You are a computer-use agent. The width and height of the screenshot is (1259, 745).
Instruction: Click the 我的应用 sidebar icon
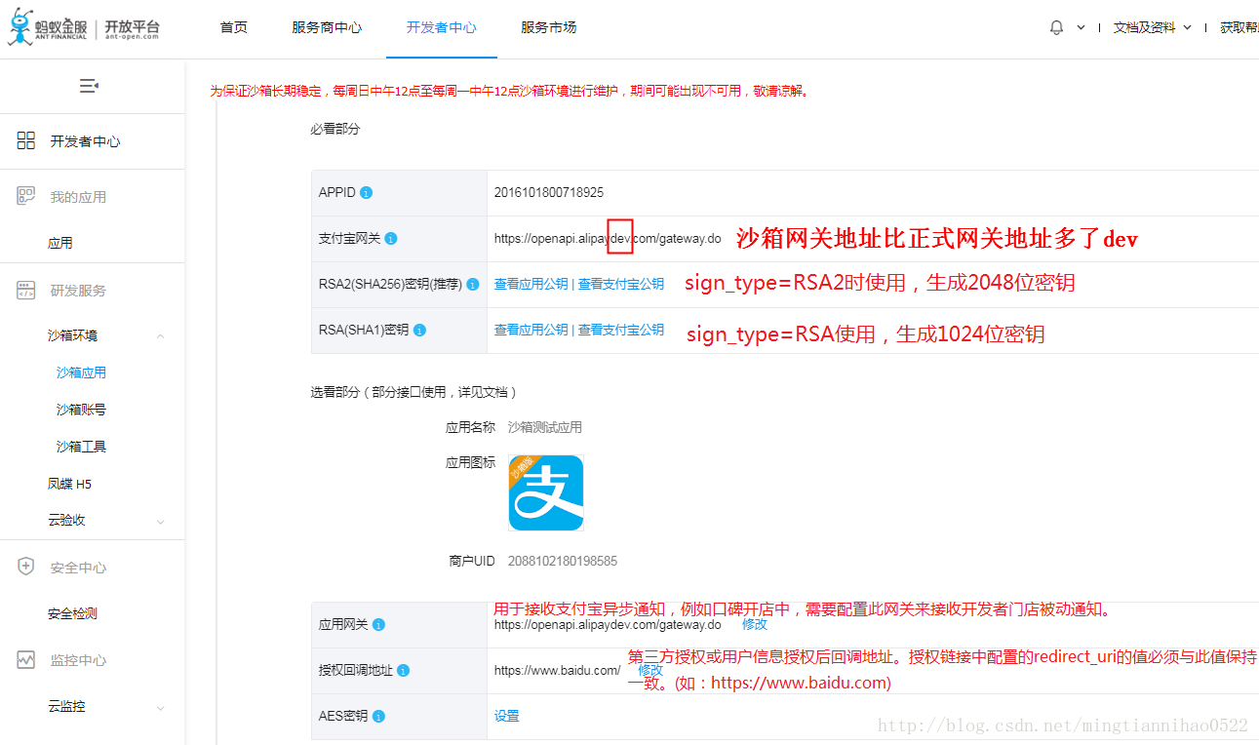(26, 196)
